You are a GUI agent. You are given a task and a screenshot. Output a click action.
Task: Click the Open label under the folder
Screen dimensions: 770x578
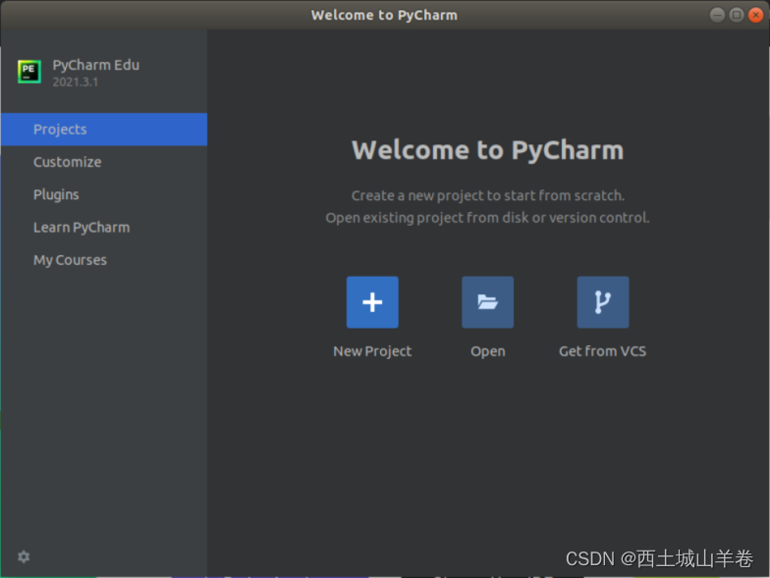(x=487, y=351)
